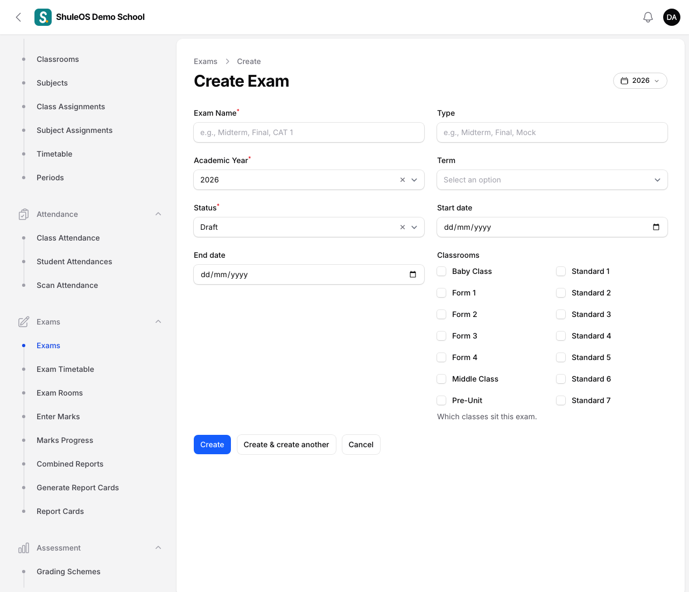Image resolution: width=689 pixels, height=592 pixels.
Task: Tick the Standard 4 checkbox
Action: (x=561, y=336)
